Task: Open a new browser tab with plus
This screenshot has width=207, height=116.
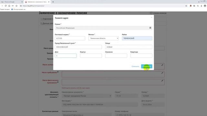Action: click(53, 2)
